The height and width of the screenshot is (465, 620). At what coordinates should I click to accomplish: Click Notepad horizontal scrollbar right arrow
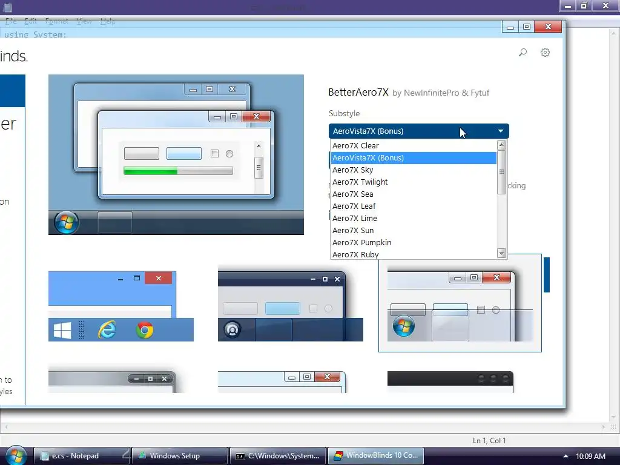604,427
